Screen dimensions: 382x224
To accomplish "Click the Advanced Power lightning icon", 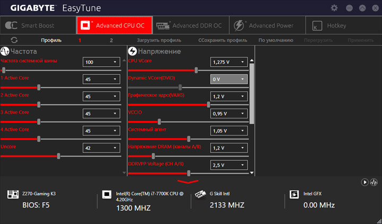I will [239, 25].
